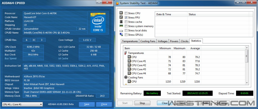Viewport: 258px width, 109px height.
Task: Click the CPU chip icon beside Stress CPU
Action: pos(121,13)
